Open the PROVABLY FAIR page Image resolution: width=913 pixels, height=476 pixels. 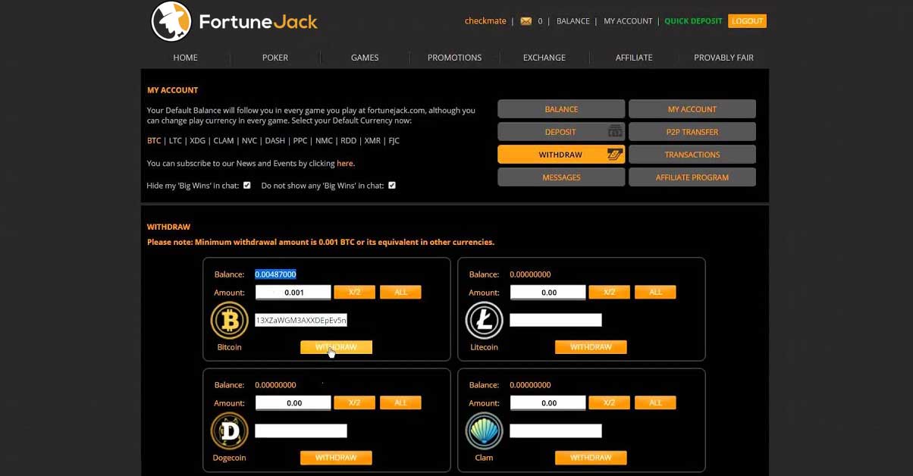(723, 58)
